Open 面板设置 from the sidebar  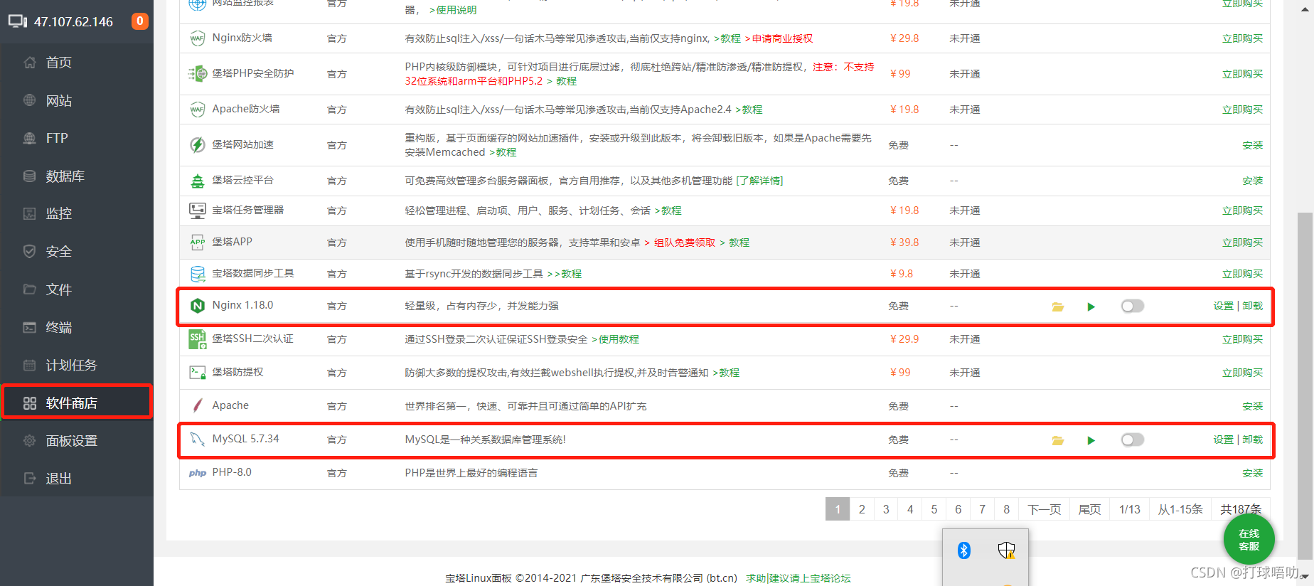click(71, 441)
